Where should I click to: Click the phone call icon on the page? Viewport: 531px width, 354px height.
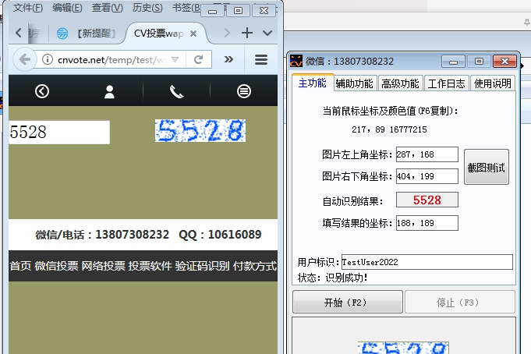[x=176, y=91]
